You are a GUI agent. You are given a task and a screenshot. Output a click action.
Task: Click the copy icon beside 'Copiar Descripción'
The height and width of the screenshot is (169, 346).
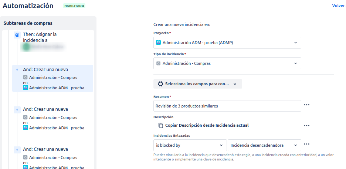coord(161,125)
